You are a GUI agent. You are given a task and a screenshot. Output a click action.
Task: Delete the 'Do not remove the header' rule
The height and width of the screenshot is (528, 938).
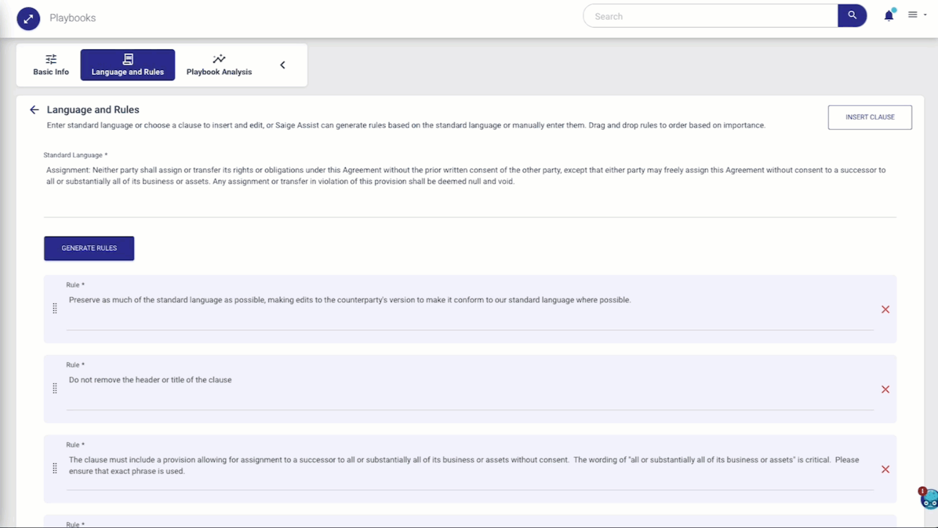885,389
